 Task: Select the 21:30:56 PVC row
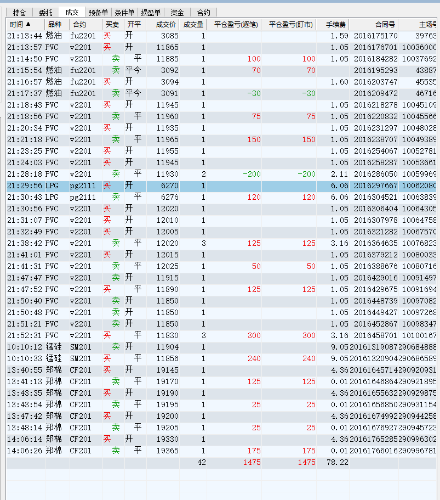coord(221,209)
